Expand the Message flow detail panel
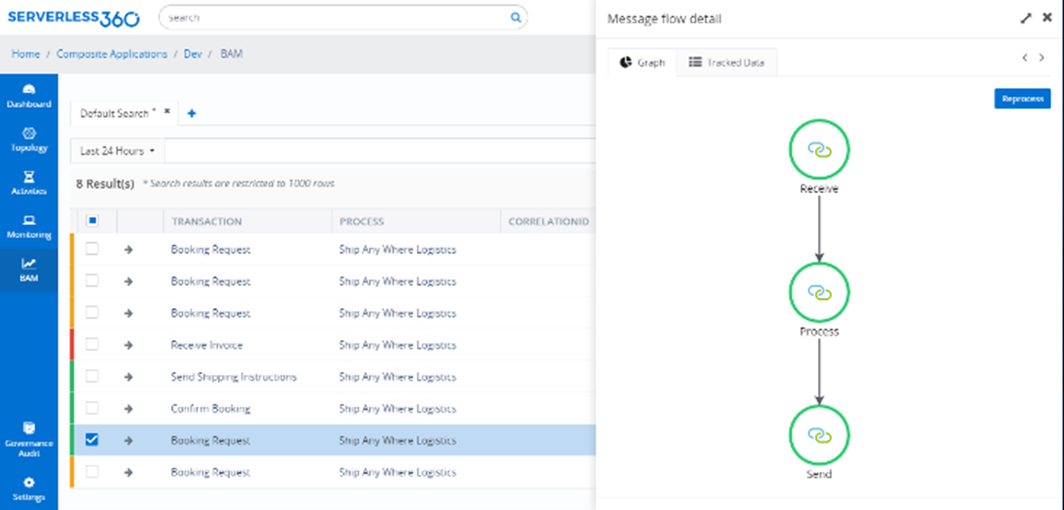Viewport: 1064px width, 510px height. (1026, 18)
